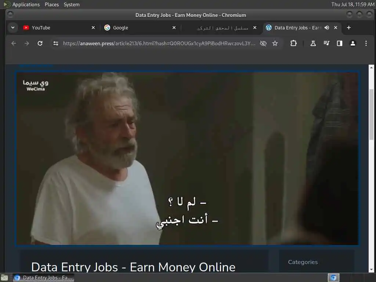Open the System menu

pyautogui.click(x=72, y=4)
